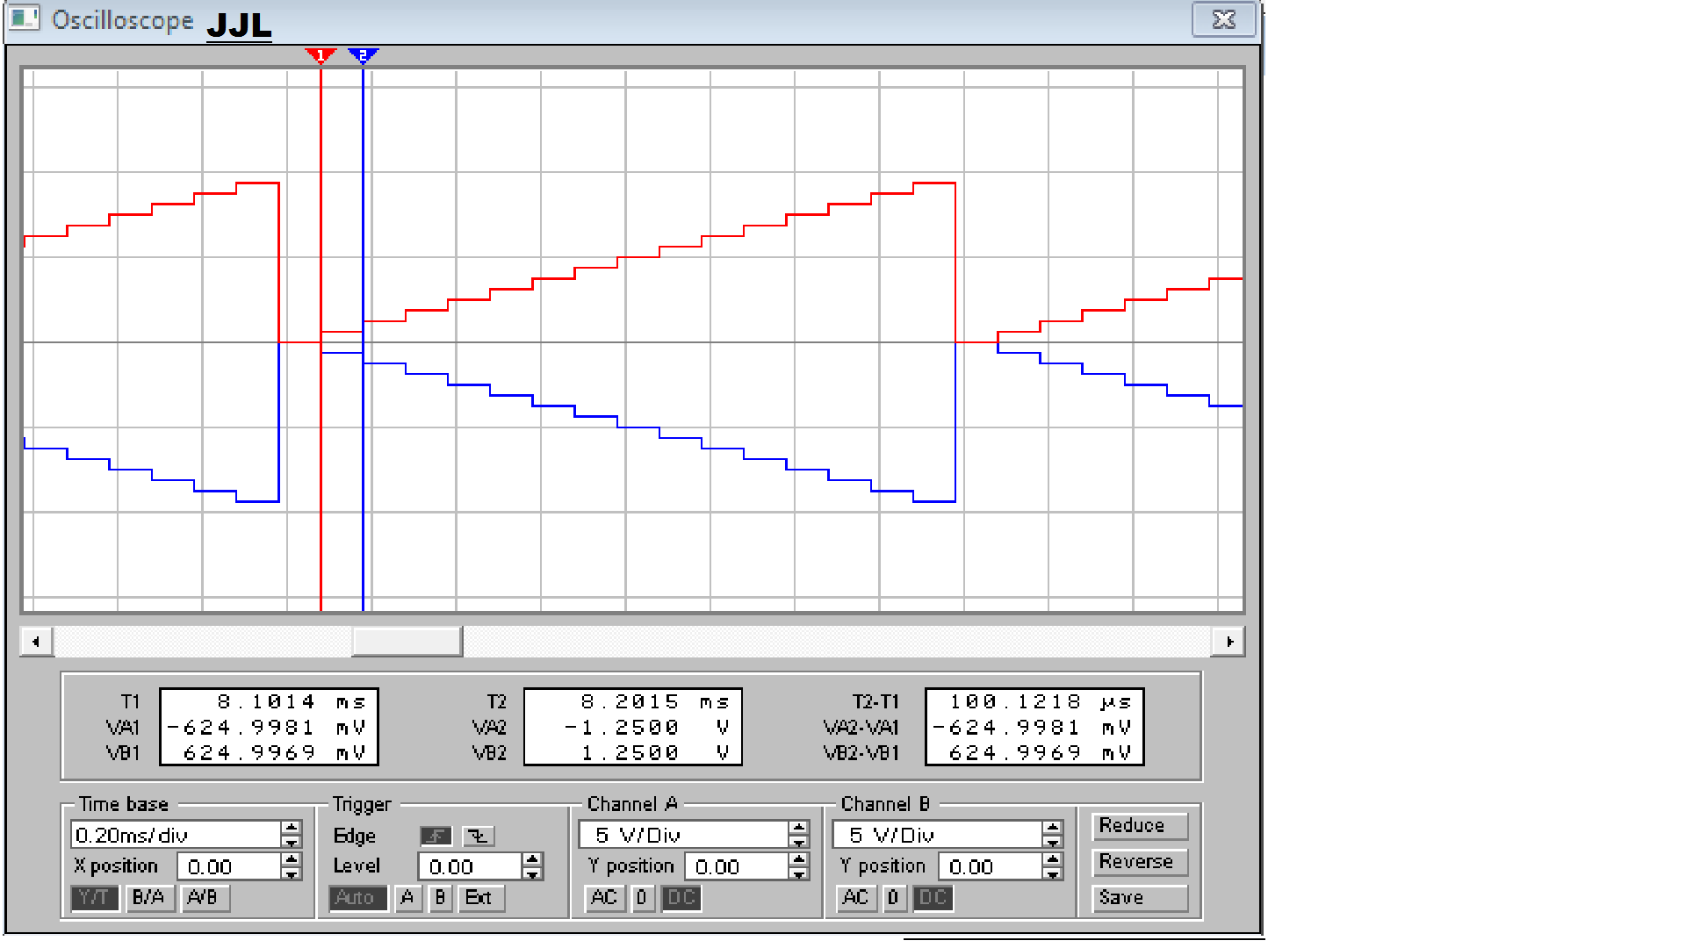
Task: Click the Reduce button
Action: pos(1140,826)
